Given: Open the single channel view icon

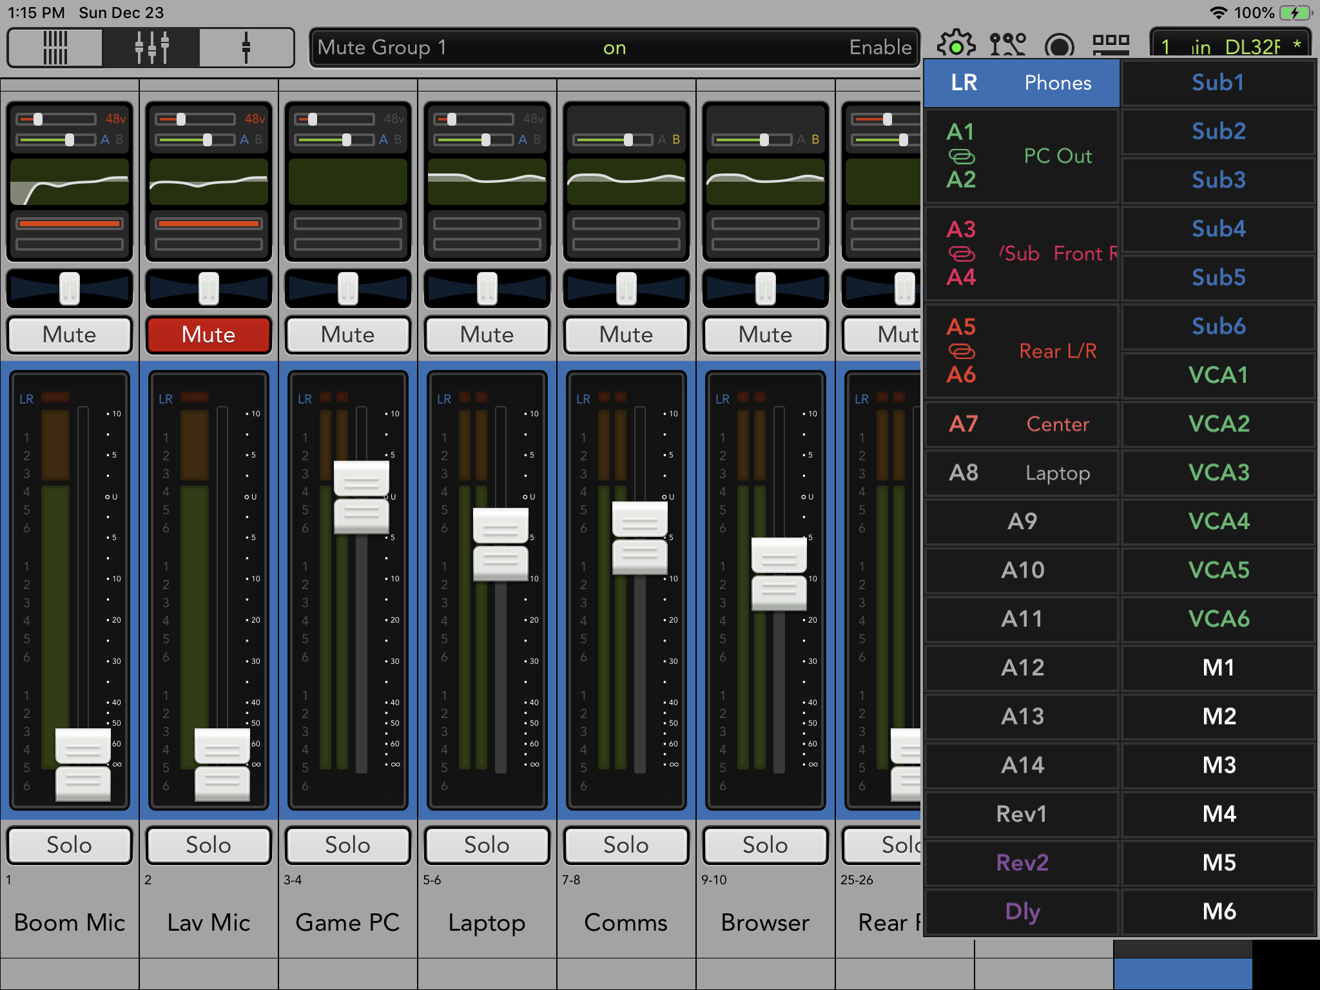Looking at the screenshot, I should [x=246, y=48].
